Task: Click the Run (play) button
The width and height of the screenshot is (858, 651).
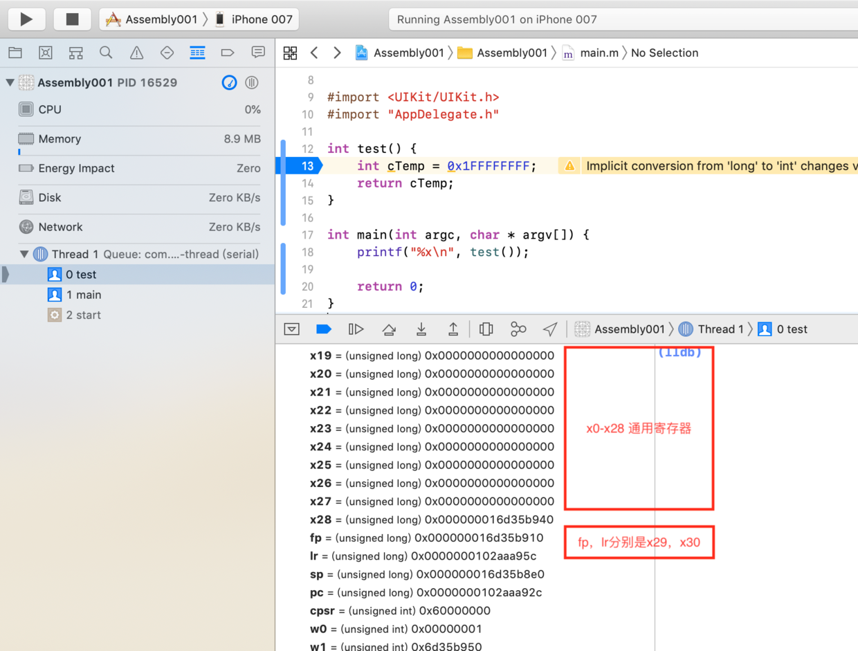Action: click(27, 19)
